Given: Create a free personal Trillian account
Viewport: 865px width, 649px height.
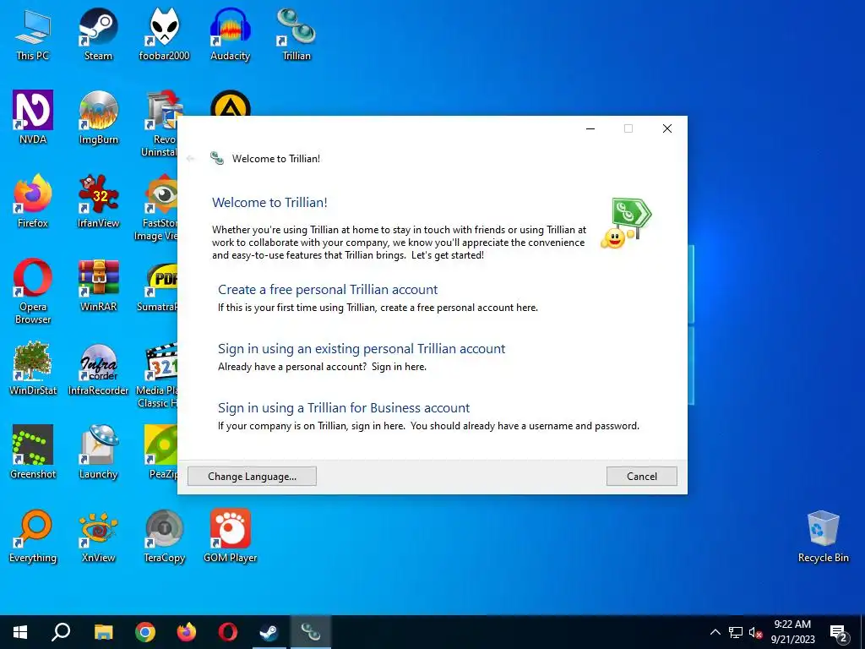Looking at the screenshot, I should [328, 290].
